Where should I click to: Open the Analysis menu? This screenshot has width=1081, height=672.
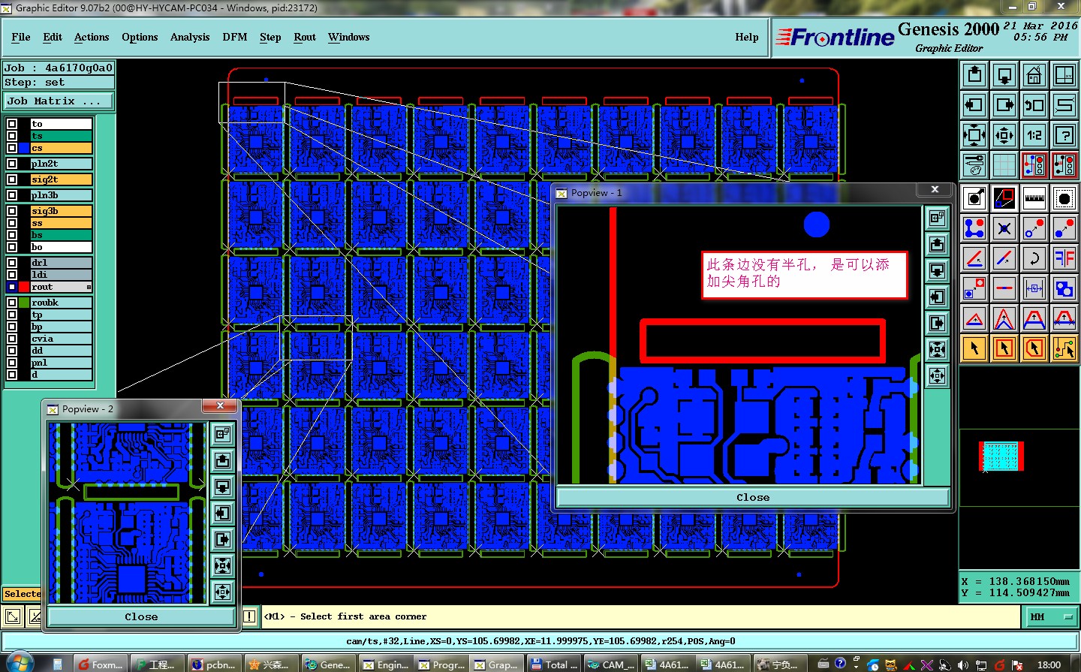coord(190,37)
